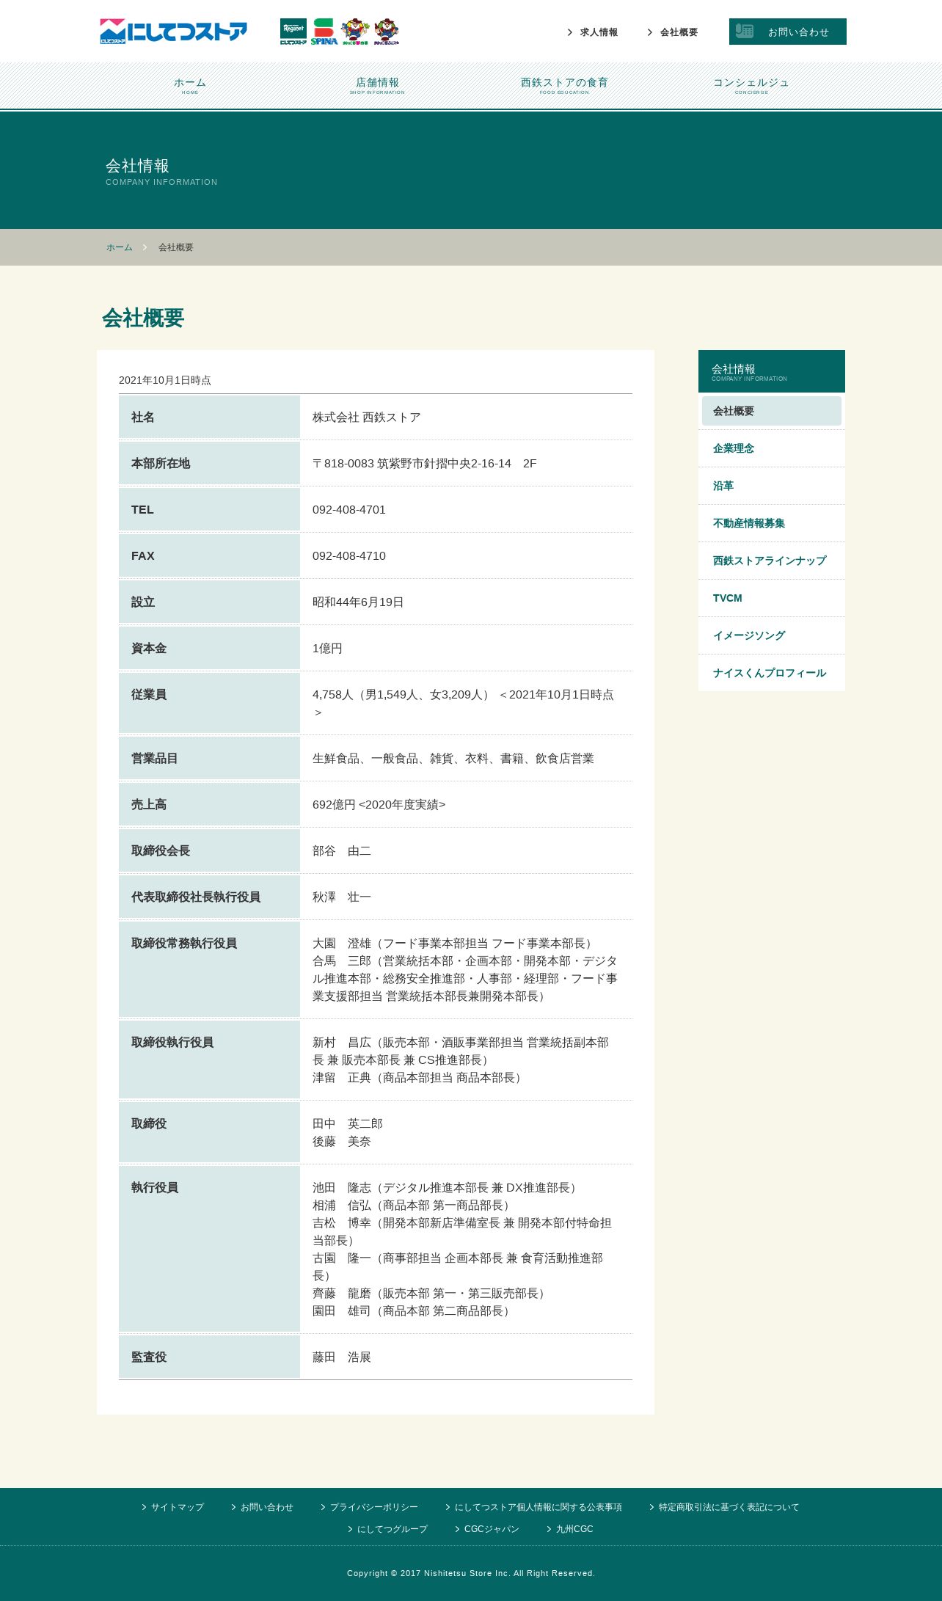942x1601 pixels.
Task: Click the chevron before 会社概要 in header
Action: [x=650, y=32]
